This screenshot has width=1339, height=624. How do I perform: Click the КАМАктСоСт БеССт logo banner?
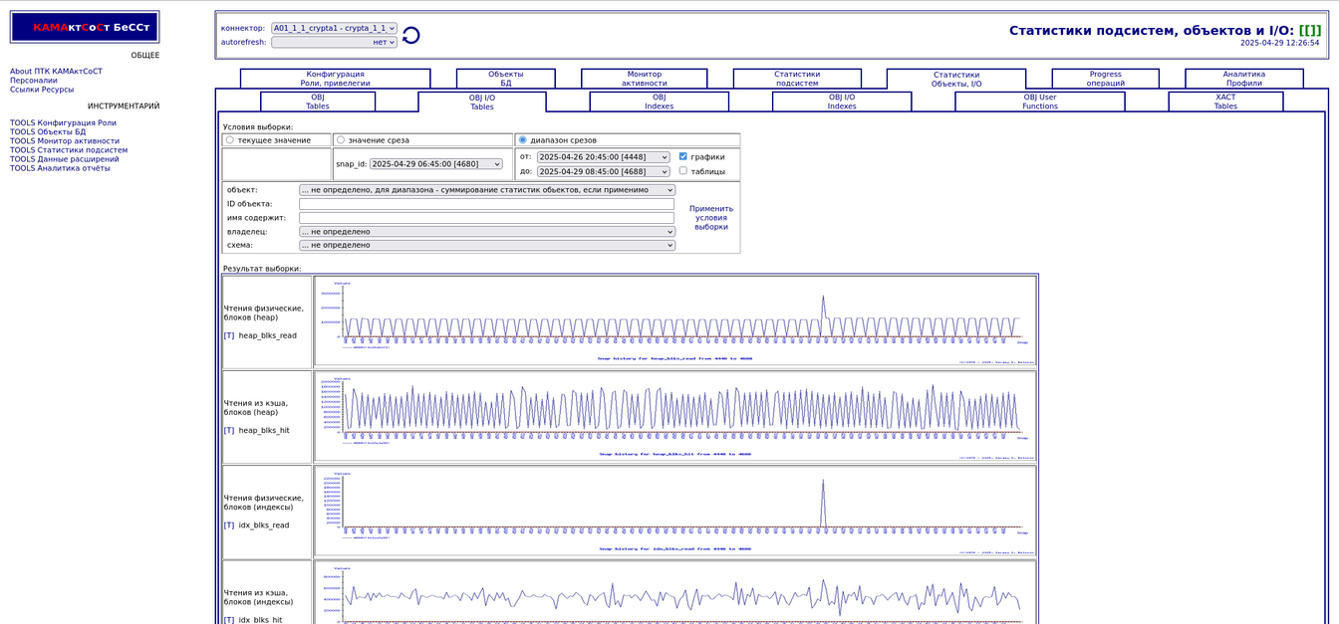pos(85,27)
